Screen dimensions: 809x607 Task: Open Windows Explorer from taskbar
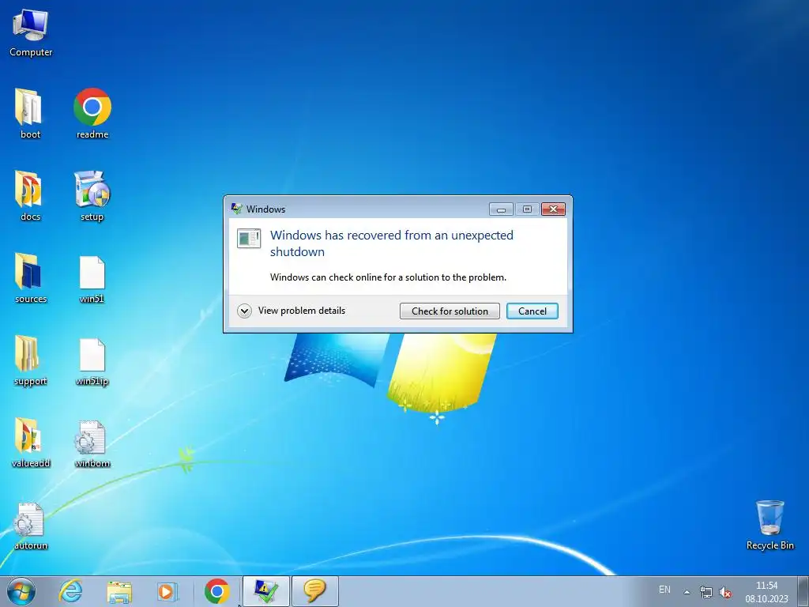(119, 591)
